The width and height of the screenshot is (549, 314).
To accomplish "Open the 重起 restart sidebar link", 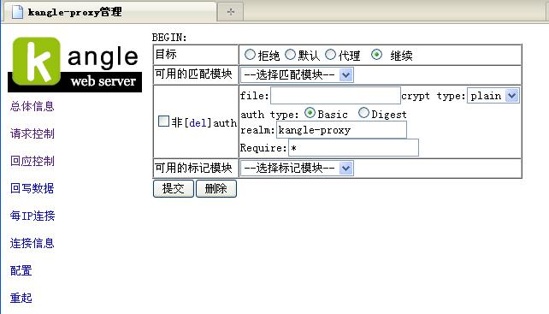I will coord(21,298).
